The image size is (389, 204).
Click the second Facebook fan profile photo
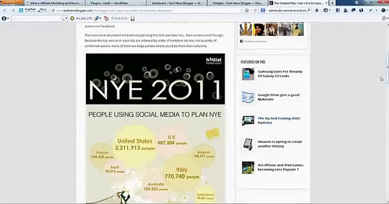259,29
